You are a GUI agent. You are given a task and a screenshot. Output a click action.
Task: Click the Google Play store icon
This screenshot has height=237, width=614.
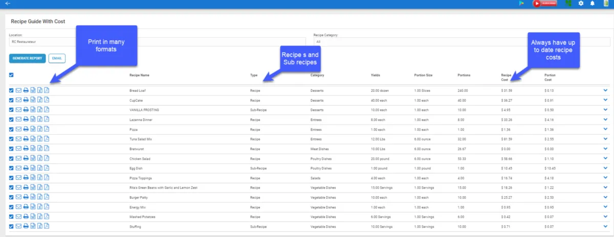coord(521,4)
